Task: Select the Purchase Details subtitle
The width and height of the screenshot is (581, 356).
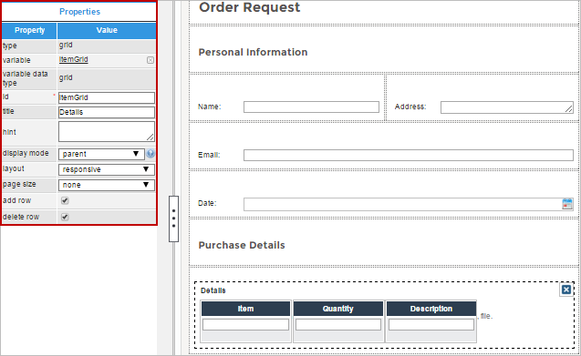Action: (x=242, y=245)
